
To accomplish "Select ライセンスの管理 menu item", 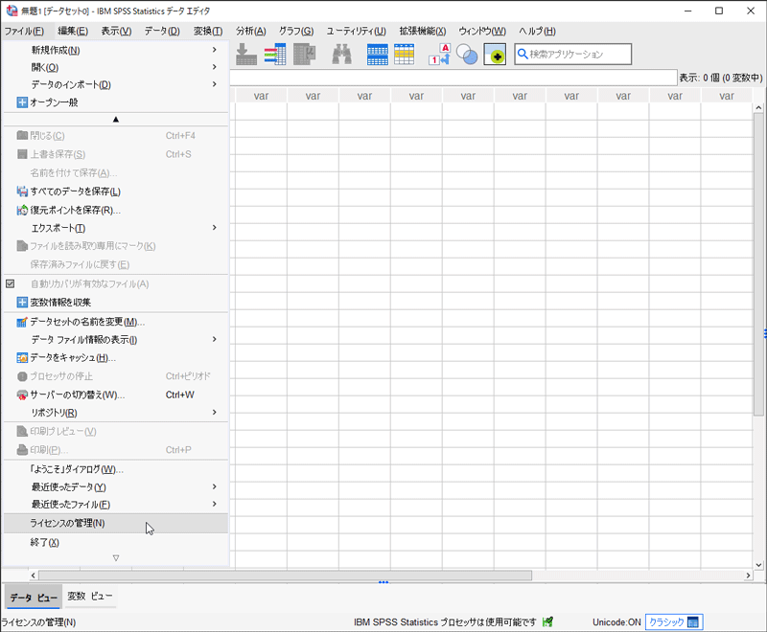I will tap(67, 523).
